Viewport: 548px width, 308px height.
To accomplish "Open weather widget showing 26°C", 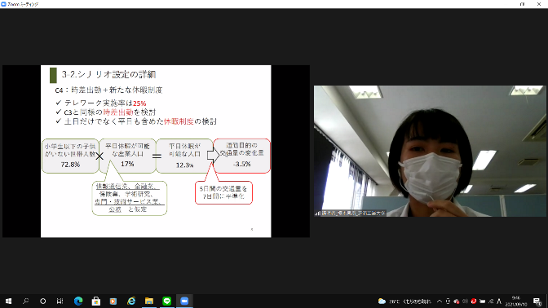I will 404,301.
